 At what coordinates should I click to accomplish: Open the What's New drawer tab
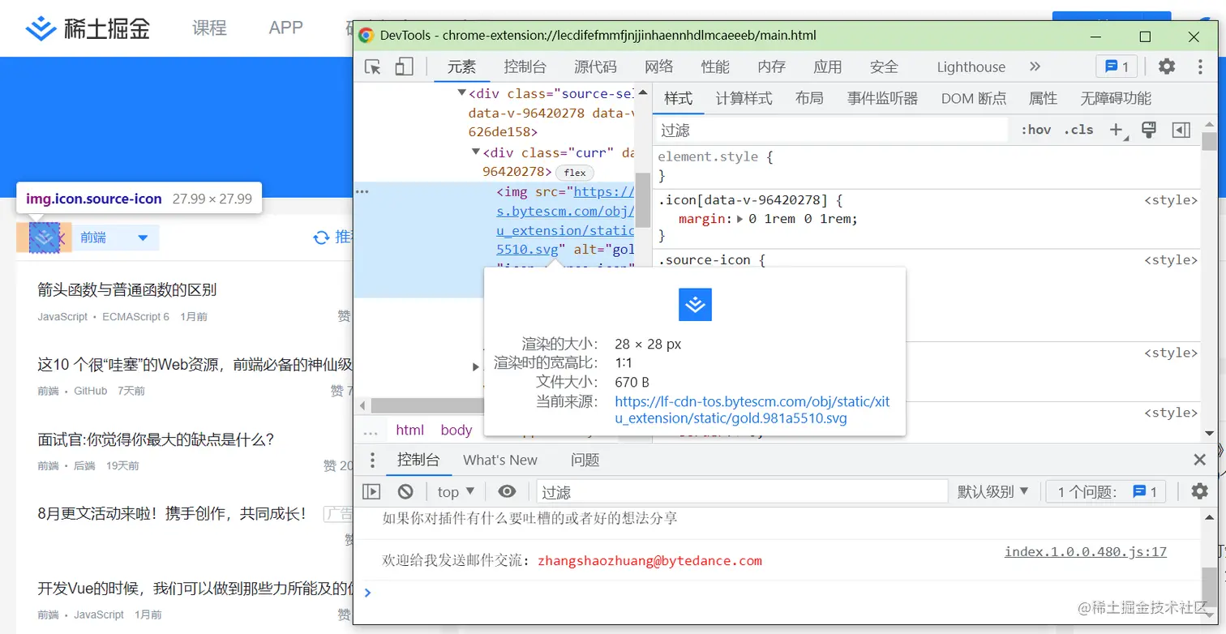[x=499, y=460]
